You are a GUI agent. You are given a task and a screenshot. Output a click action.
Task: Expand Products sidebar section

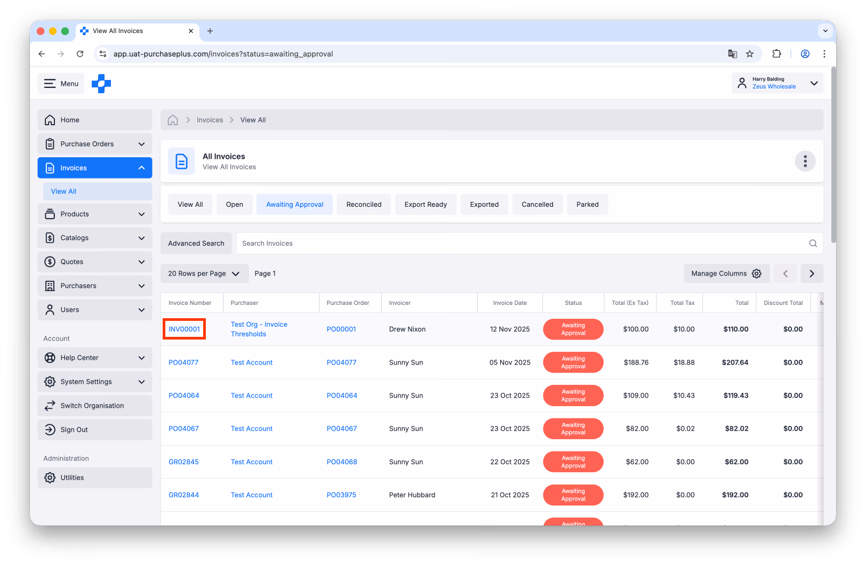(95, 214)
